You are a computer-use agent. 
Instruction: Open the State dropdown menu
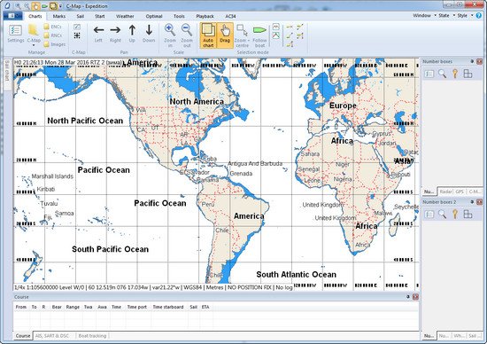pos(446,16)
